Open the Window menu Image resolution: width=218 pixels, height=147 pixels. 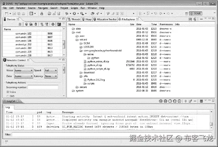[x=92, y=8]
